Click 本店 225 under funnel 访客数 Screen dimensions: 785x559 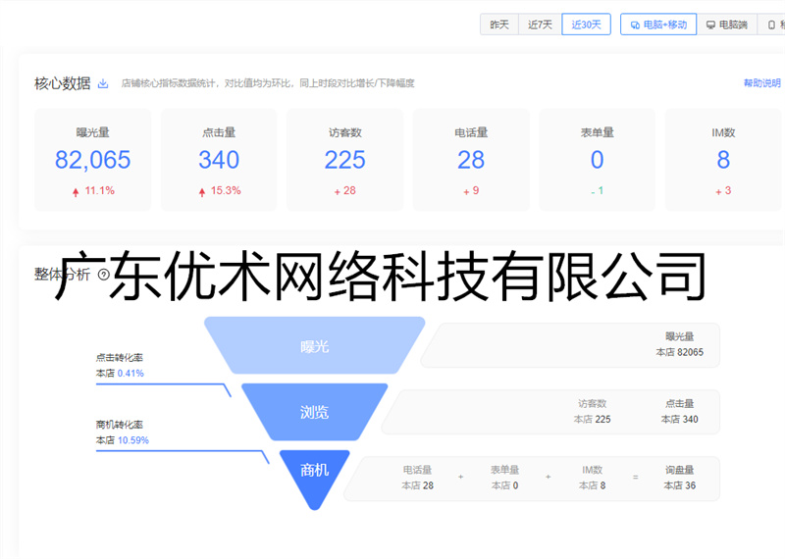[x=593, y=420]
